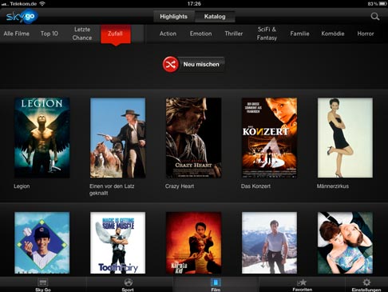Open the Legion movie poster
The height and width of the screenshot is (292, 388).
point(42,138)
